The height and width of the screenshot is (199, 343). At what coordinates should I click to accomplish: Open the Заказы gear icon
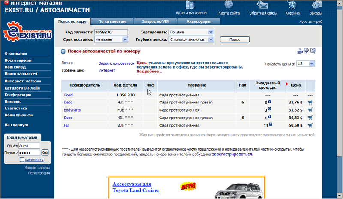316,5
